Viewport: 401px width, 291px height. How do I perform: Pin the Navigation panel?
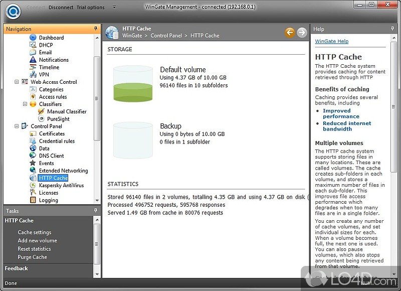96,29
